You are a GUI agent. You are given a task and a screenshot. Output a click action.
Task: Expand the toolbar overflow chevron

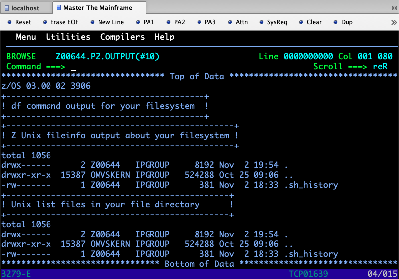[x=394, y=22]
